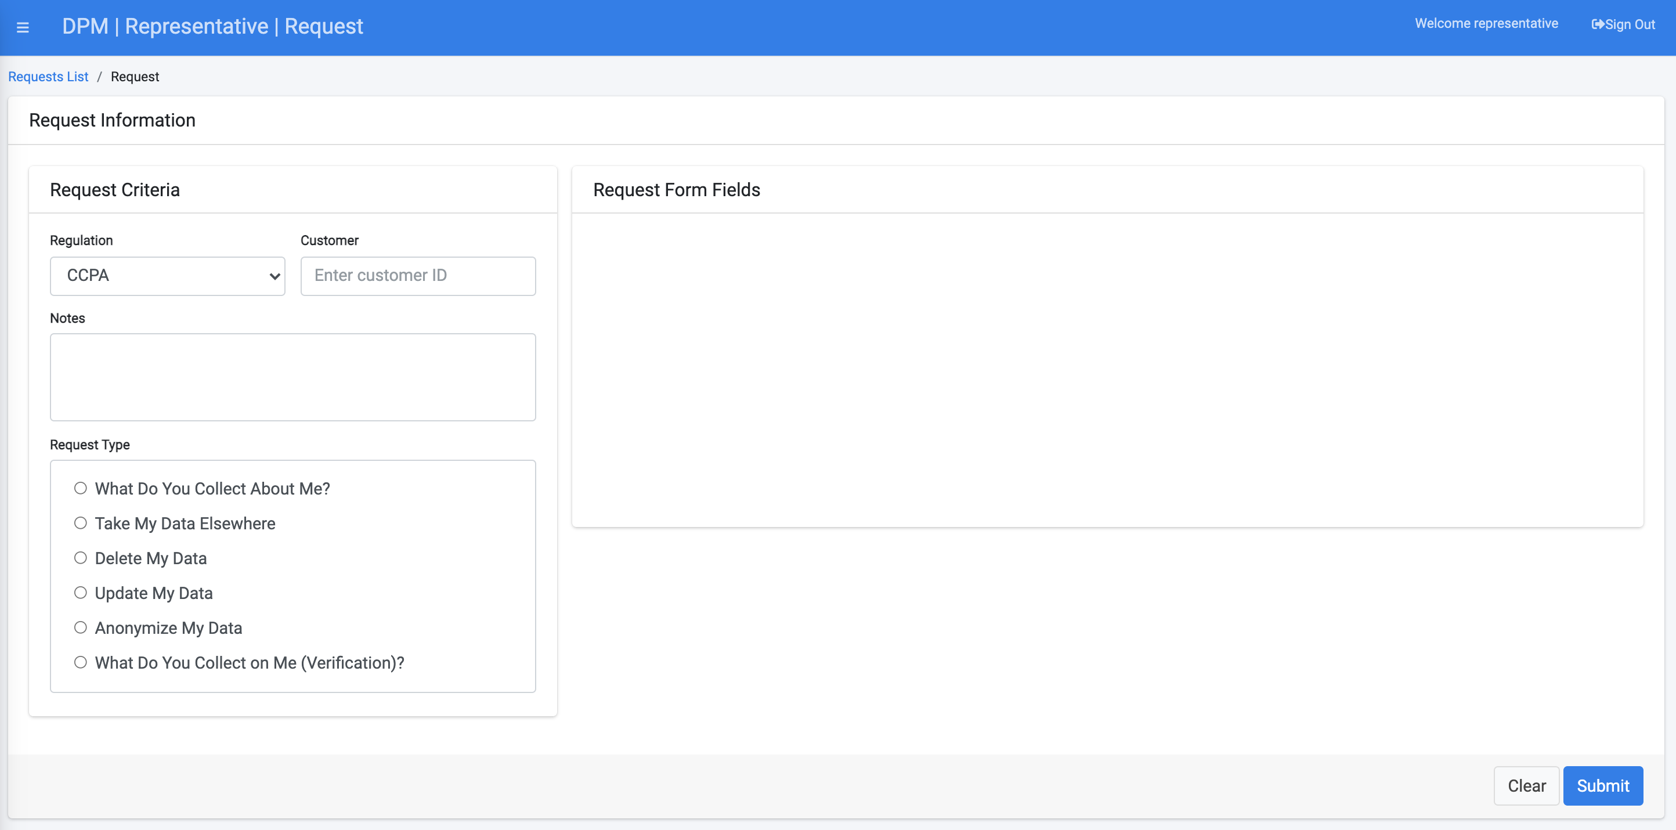Focus the Enter customer ID field
This screenshot has height=830, width=1676.
click(x=418, y=276)
